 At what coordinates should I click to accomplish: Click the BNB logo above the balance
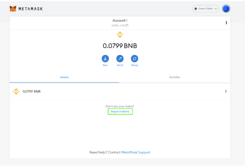[120, 35]
